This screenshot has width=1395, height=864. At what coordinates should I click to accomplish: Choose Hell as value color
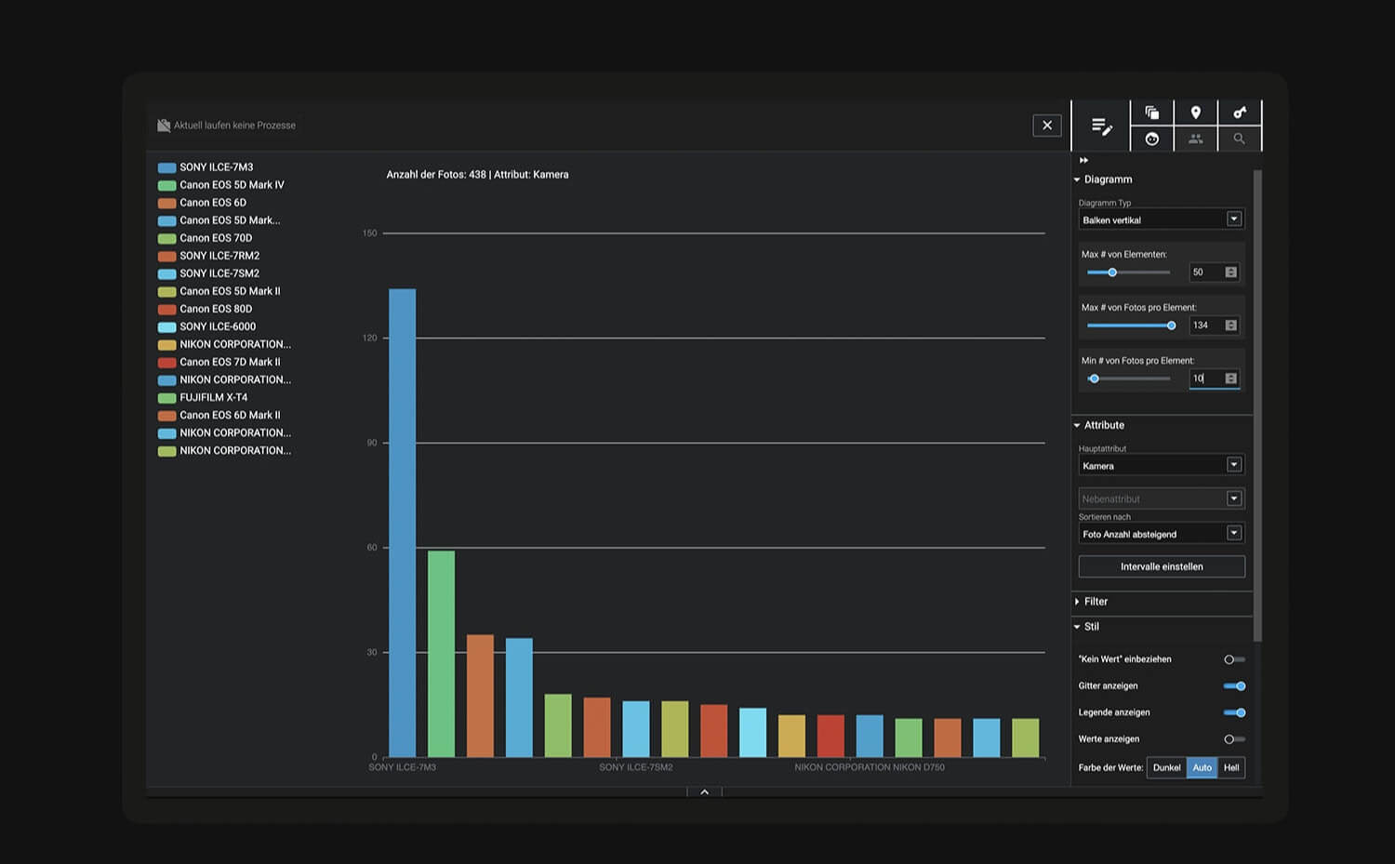1231,768
